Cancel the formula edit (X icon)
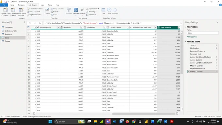The image size is (222, 125). tap(30, 23)
